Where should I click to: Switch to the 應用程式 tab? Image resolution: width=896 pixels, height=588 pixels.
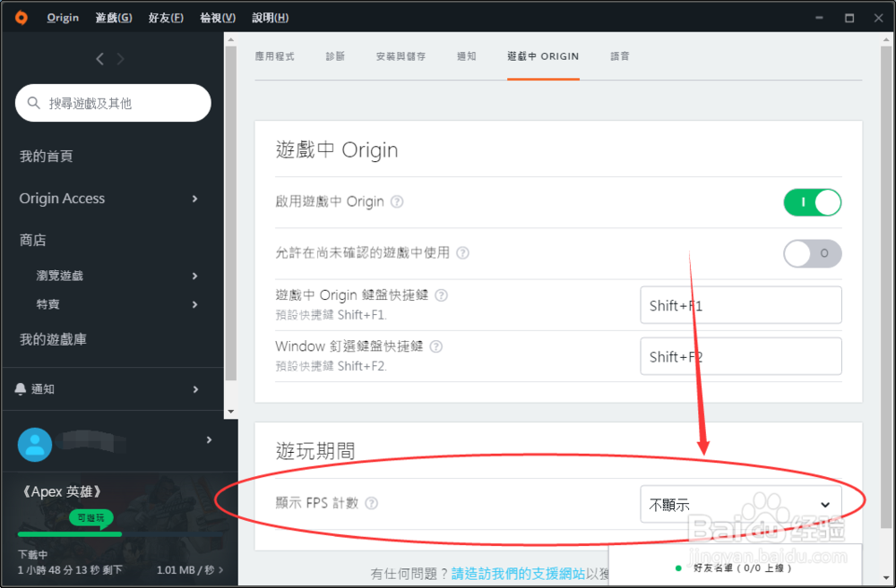coord(274,56)
